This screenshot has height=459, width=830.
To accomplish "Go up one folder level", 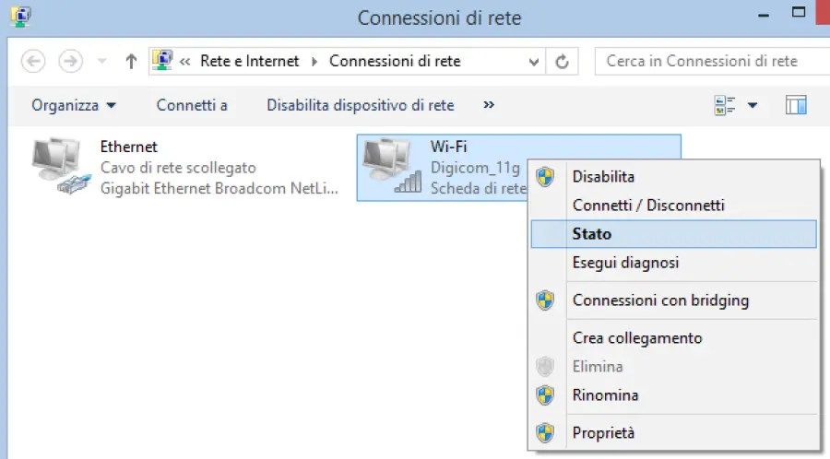I will coord(131,62).
